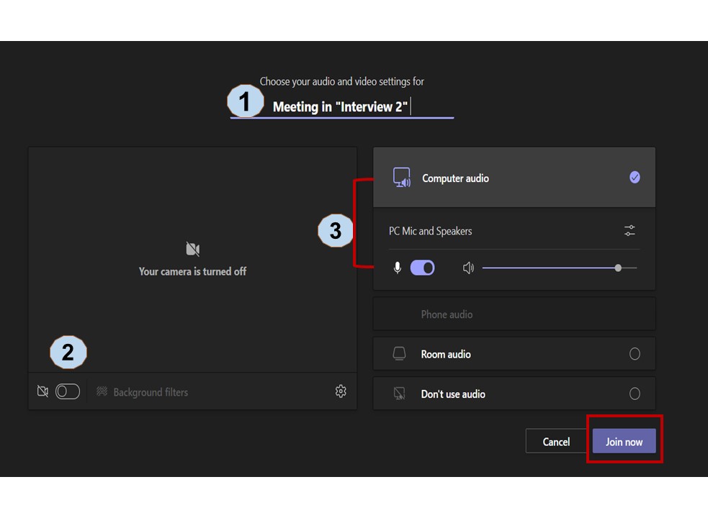Click the speaker volume icon

pyautogui.click(x=468, y=268)
